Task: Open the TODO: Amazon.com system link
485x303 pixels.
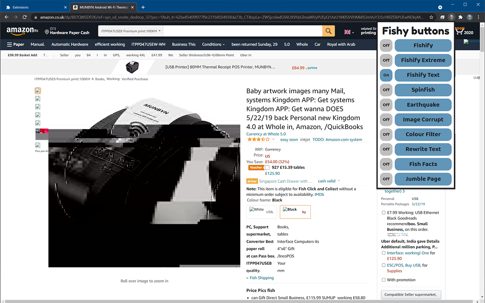Action: pyautogui.click(x=337, y=140)
